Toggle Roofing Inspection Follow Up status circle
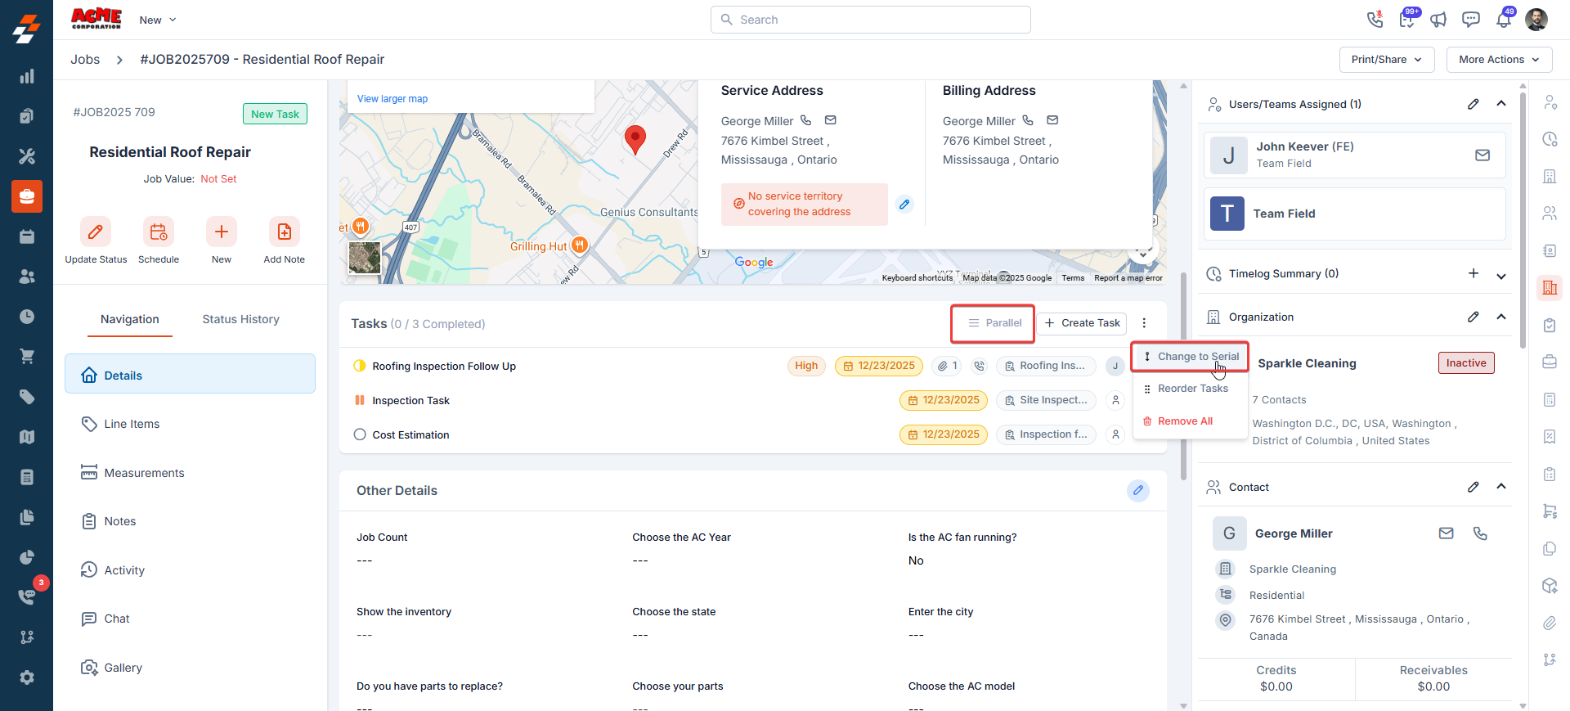 point(360,366)
